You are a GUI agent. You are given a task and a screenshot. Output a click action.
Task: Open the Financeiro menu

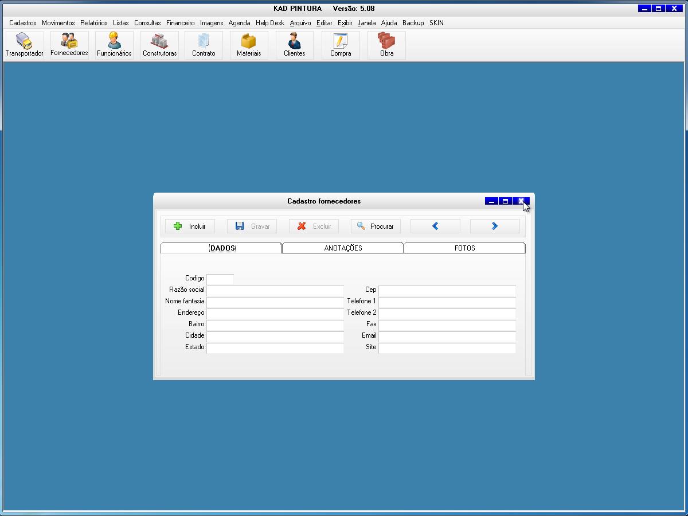point(180,23)
